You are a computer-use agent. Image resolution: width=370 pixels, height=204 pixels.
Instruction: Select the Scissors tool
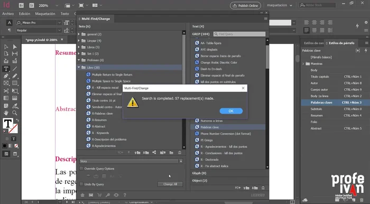(6, 91)
